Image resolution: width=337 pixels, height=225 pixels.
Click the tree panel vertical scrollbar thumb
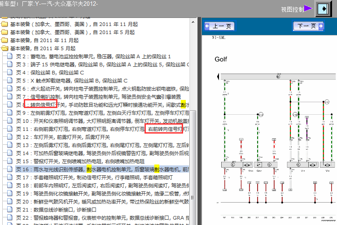pos(193,168)
